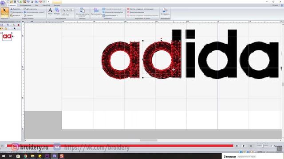
Task: Expand the Вставить dropdown arrow
Action: click(x=21, y=15)
